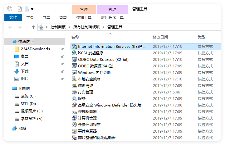Select the 事件查看器 icon
Screen dimensions: 225x145
point(74,131)
